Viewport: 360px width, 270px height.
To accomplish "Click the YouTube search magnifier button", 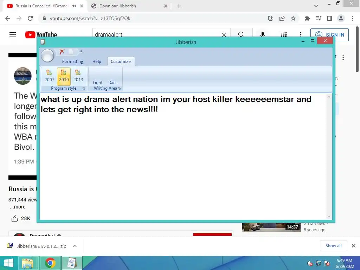I will click(x=241, y=34).
